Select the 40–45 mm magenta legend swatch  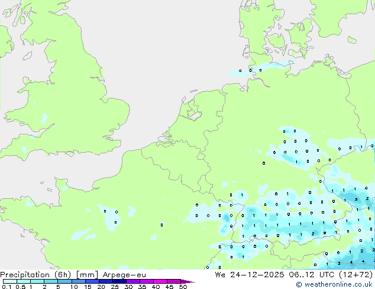click(x=160, y=281)
